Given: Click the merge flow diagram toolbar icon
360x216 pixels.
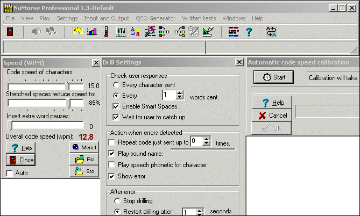Looking at the screenshot, I should click(x=164, y=32).
